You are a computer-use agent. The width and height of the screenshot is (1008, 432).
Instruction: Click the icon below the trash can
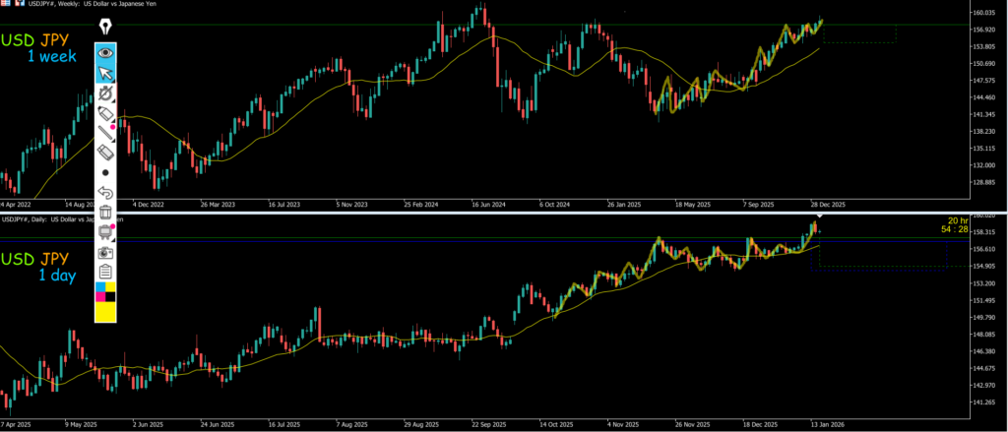(105, 232)
